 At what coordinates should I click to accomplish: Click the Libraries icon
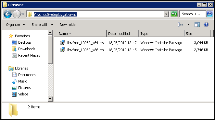[11, 68]
